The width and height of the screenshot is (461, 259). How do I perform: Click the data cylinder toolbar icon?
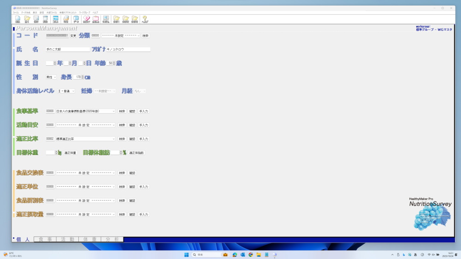point(76,19)
